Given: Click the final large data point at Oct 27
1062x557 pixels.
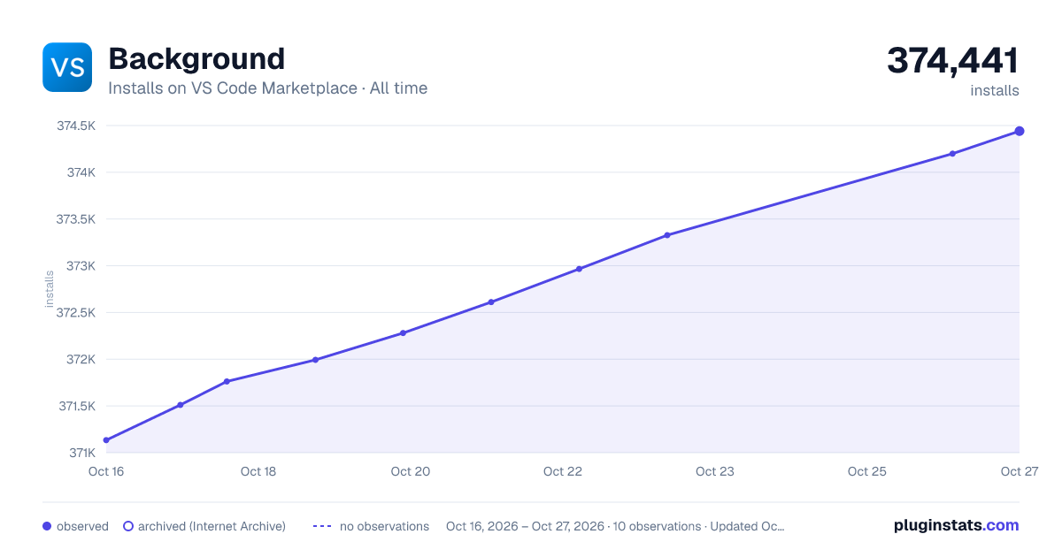Looking at the screenshot, I should point(1020,131).
